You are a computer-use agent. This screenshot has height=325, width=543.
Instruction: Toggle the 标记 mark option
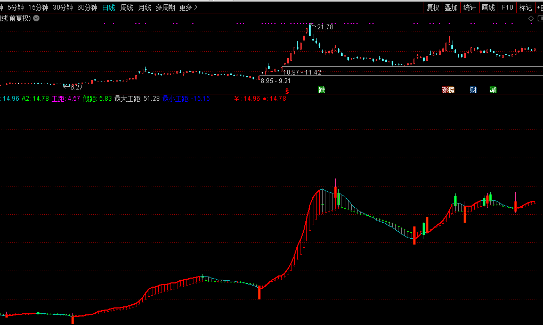coord(525,7)
